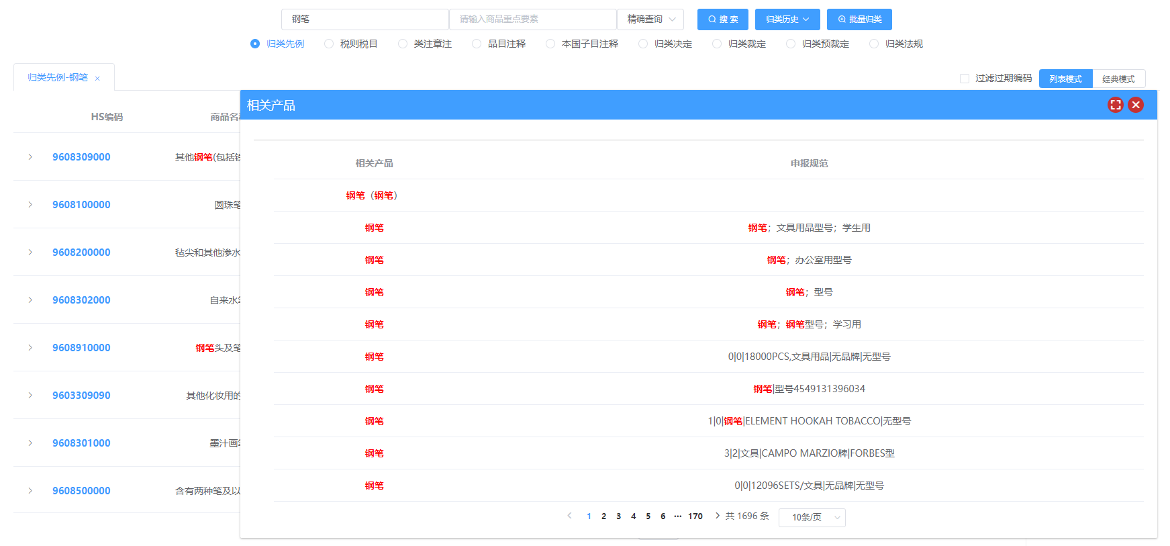The width and height of the screenshot is (1170, 546).
Task: Go to page 4 in pagination
Action: tap(633, 516)
